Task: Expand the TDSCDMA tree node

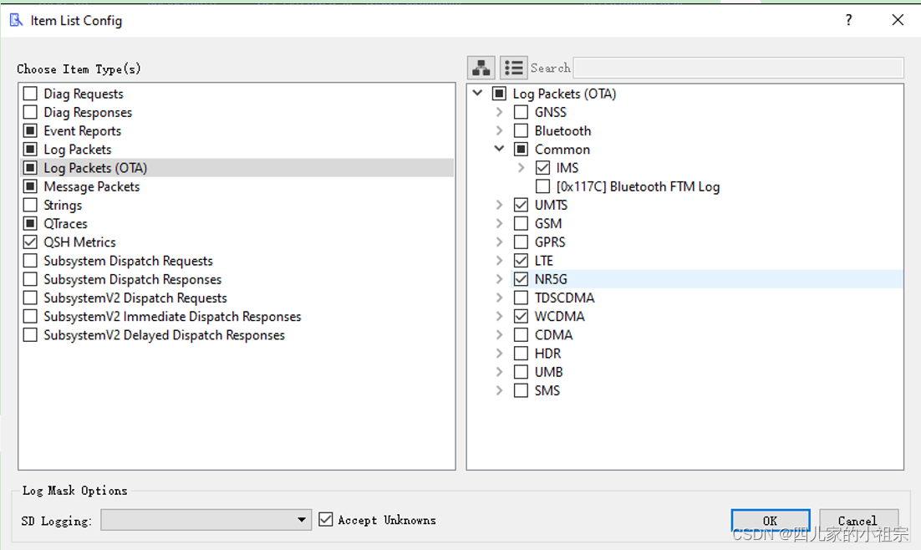Action: (499, 298)
